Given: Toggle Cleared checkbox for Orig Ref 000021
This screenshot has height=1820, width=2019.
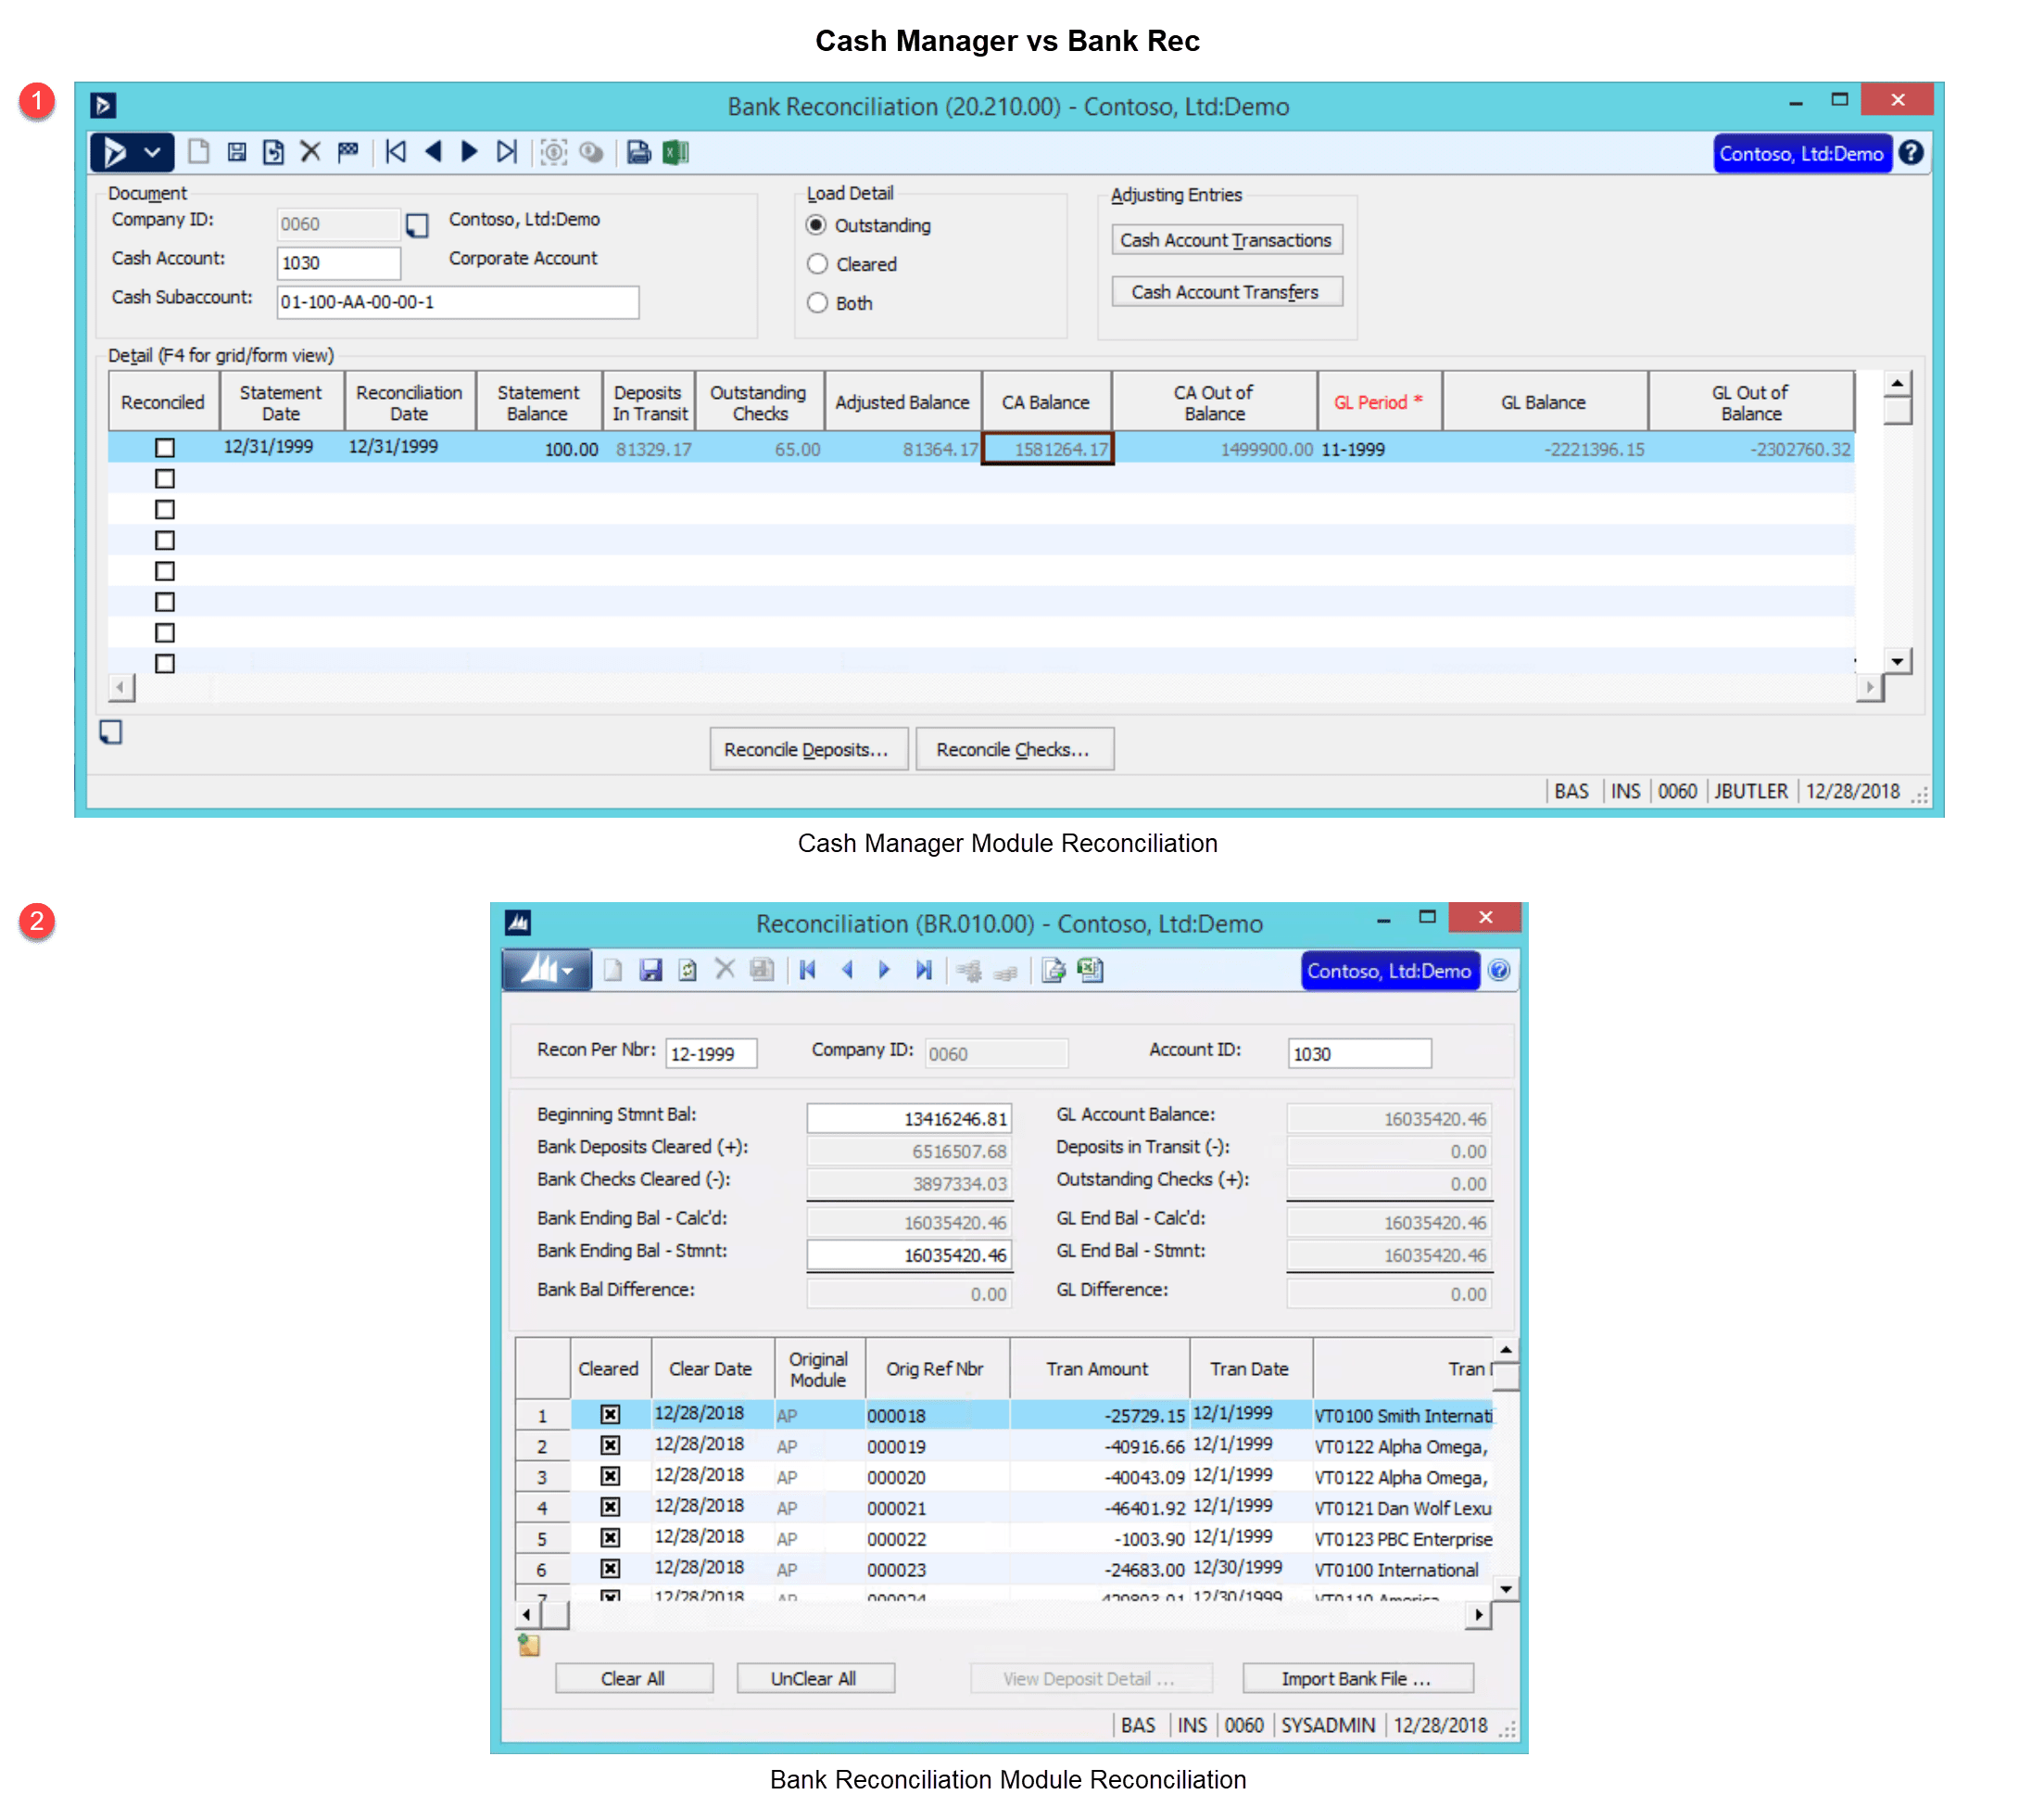Looking at the screenshot, I should pos(610,1506).
